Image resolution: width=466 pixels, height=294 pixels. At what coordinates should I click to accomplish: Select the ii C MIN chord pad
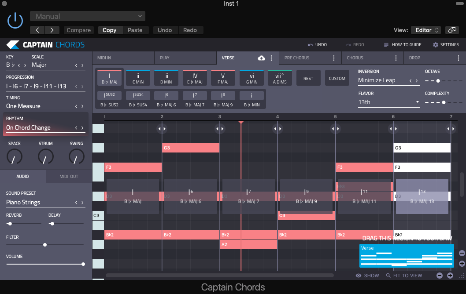click(138, 78)
